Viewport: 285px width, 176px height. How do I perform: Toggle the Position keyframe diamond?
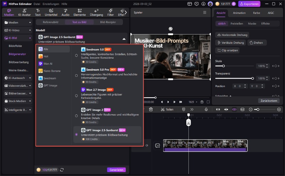(276, 86)
